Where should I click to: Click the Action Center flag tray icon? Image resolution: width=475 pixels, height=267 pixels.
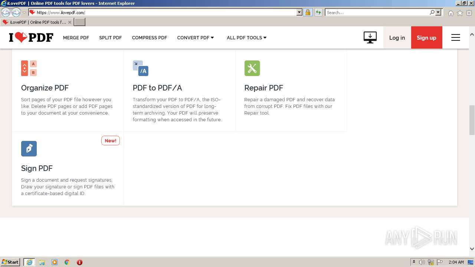440,262
